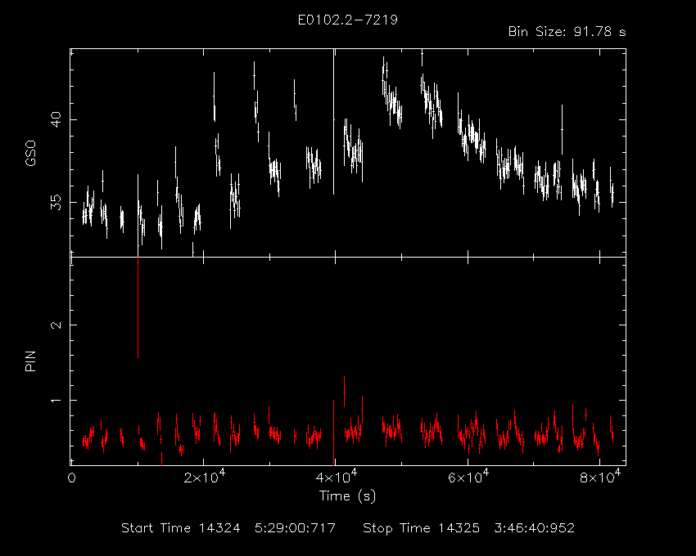The height and width of the screenshot is (556, 696).
Task: Click the tall white GSO error bar near 4×10^4 s
Action: [x=334, y=122]
